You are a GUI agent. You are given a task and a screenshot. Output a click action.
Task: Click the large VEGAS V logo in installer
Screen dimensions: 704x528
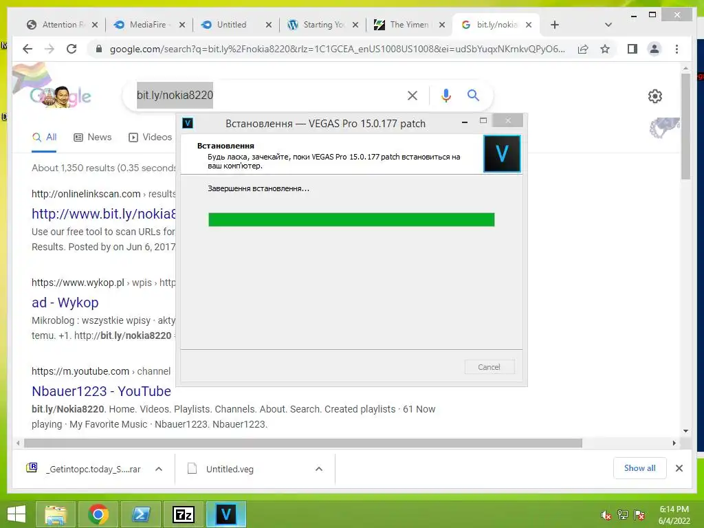pyautogui.click(x=502, y=154)
